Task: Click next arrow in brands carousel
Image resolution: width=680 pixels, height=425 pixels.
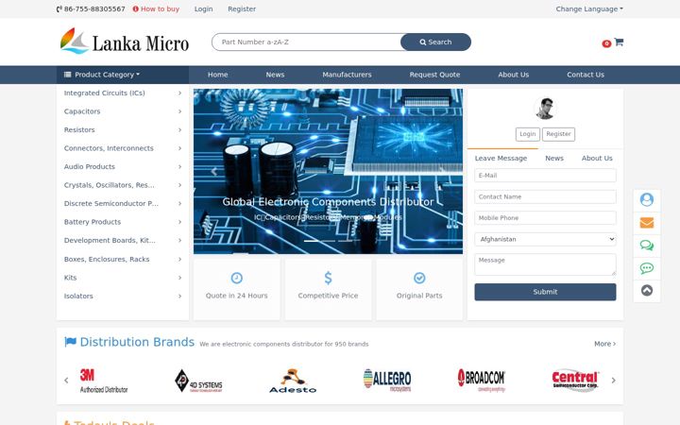Action: [613, 381]
